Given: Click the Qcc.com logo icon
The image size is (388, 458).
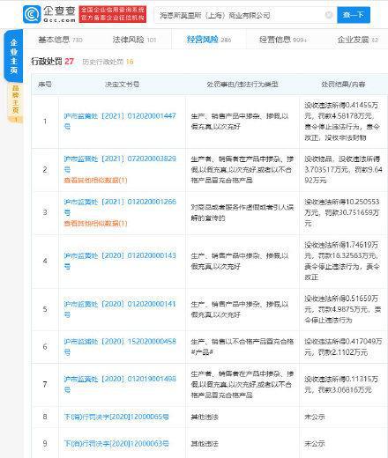Looking at the screenshot, I should (32, 14).
